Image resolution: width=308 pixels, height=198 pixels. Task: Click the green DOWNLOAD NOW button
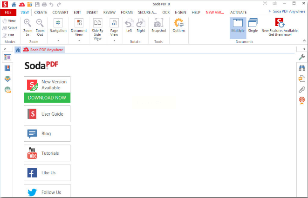tap(47, 98)
